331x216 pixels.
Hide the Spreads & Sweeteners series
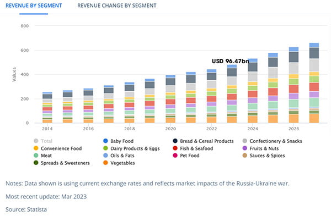click(62, 163)
